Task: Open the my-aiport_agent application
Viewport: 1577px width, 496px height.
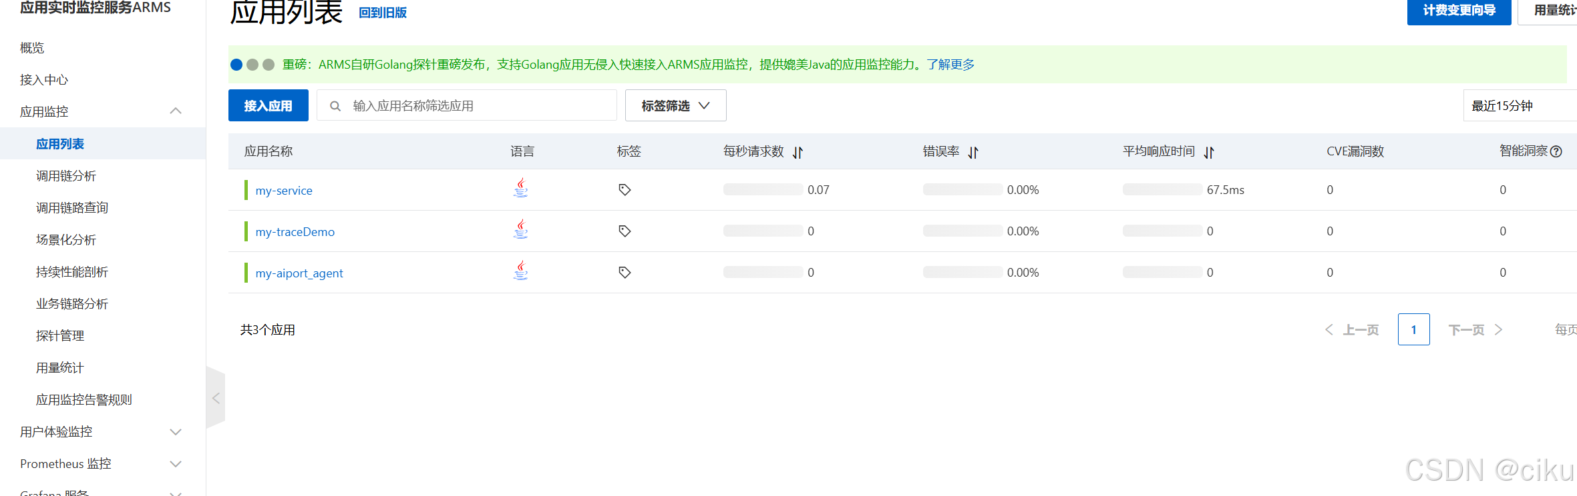Action: [299, 273]
